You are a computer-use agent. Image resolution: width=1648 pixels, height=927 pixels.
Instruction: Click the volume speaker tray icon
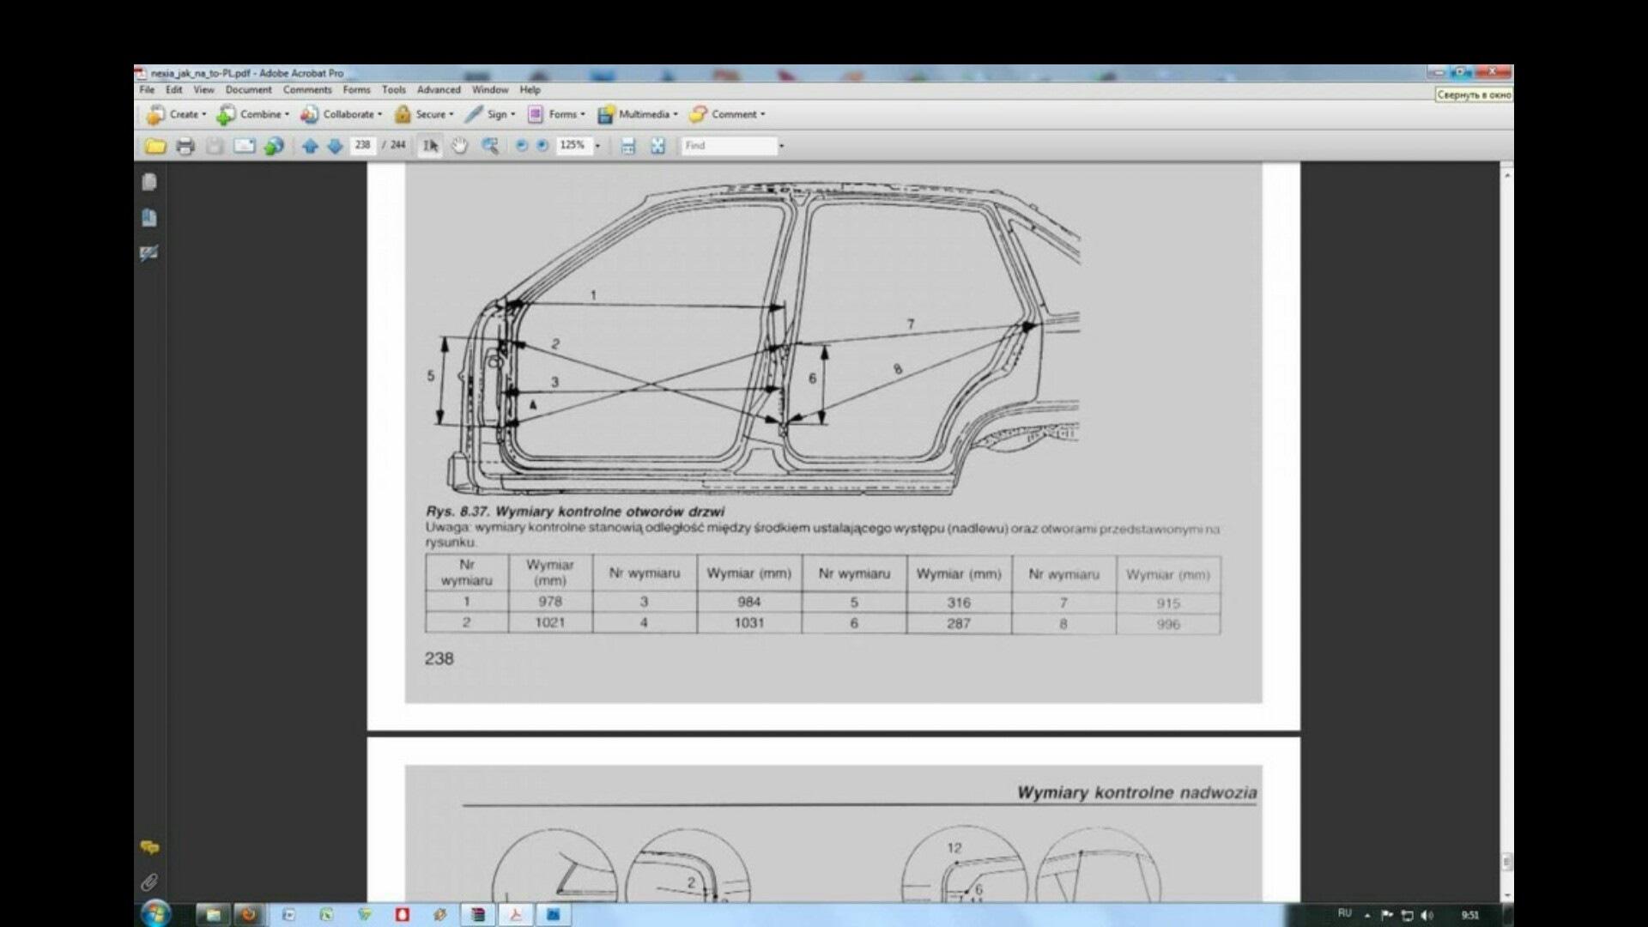click(1427, 915)
